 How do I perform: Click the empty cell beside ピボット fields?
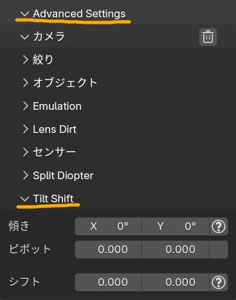[x=219, y=249]
